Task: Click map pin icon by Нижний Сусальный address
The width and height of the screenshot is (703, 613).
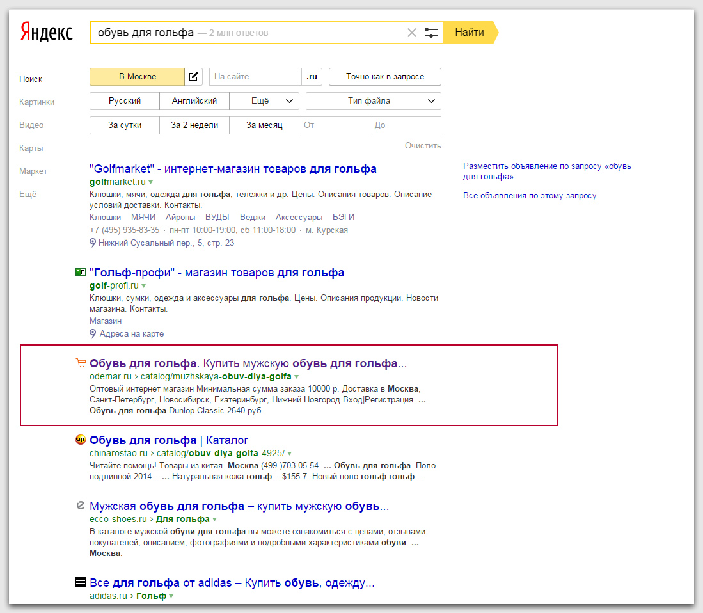Action: coord(93,243)
